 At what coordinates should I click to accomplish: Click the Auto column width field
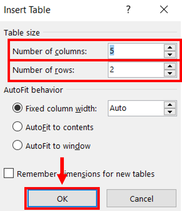pyautogui.click(x=136, y=108)
